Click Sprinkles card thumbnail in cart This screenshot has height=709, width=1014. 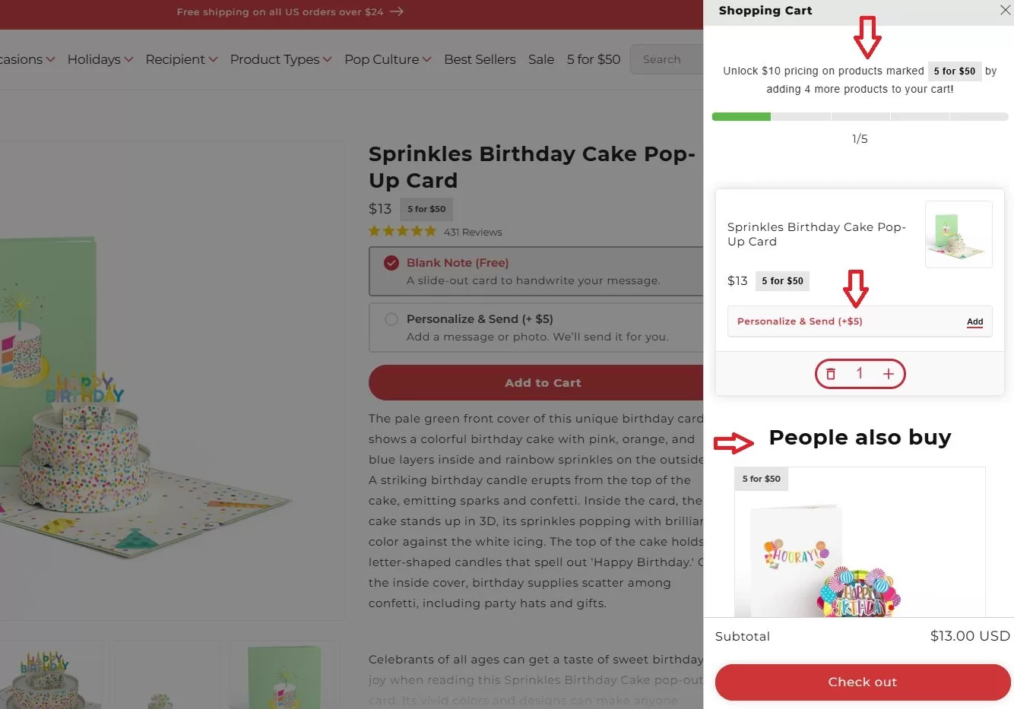(x=959, y=234)
